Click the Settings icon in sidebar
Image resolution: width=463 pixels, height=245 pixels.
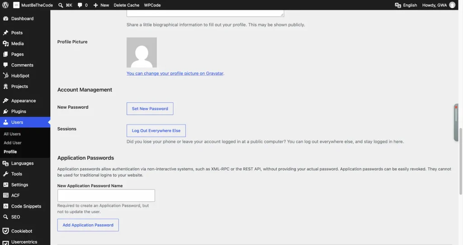point(5,185)
